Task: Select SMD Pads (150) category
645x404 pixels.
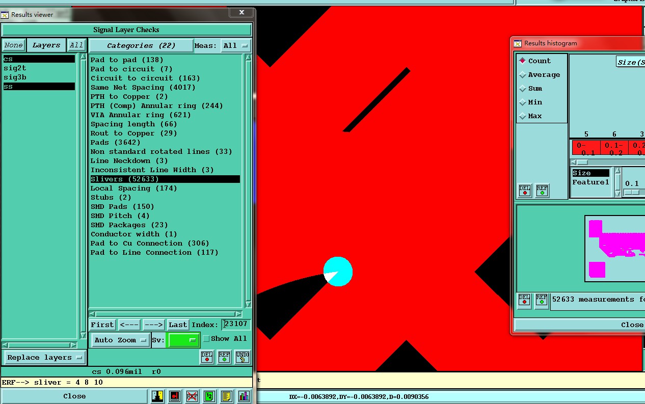Action: point(165,206)
